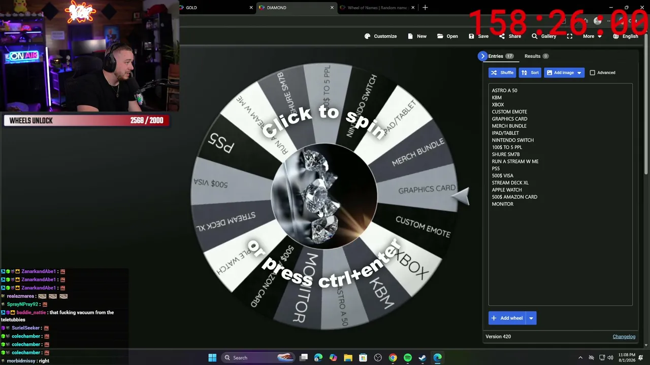Open the Customize palette option
650x365 pixels.
tap(380, 36)
